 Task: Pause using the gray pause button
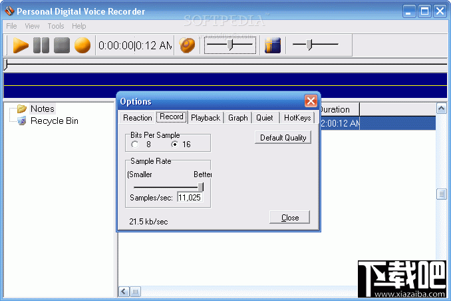41,45
